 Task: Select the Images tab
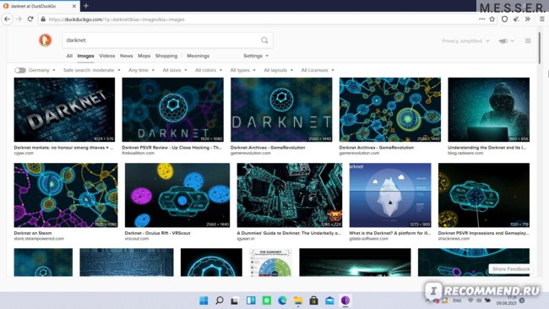click(85, 56)
